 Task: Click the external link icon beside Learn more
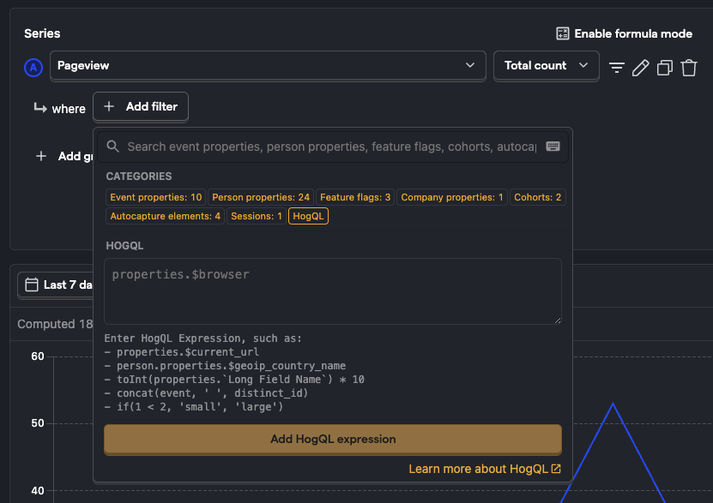[556, 469]
